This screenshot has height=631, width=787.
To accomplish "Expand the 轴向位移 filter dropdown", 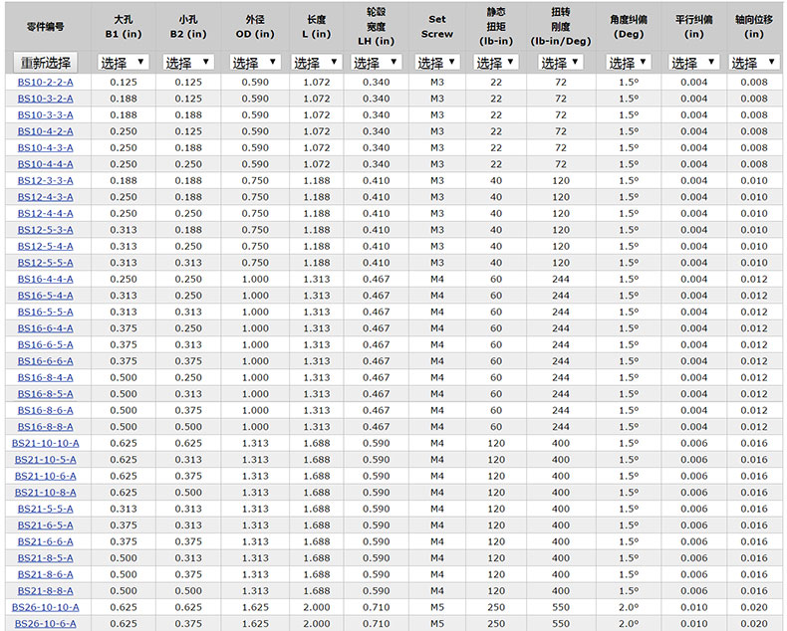I will (754, 63).
